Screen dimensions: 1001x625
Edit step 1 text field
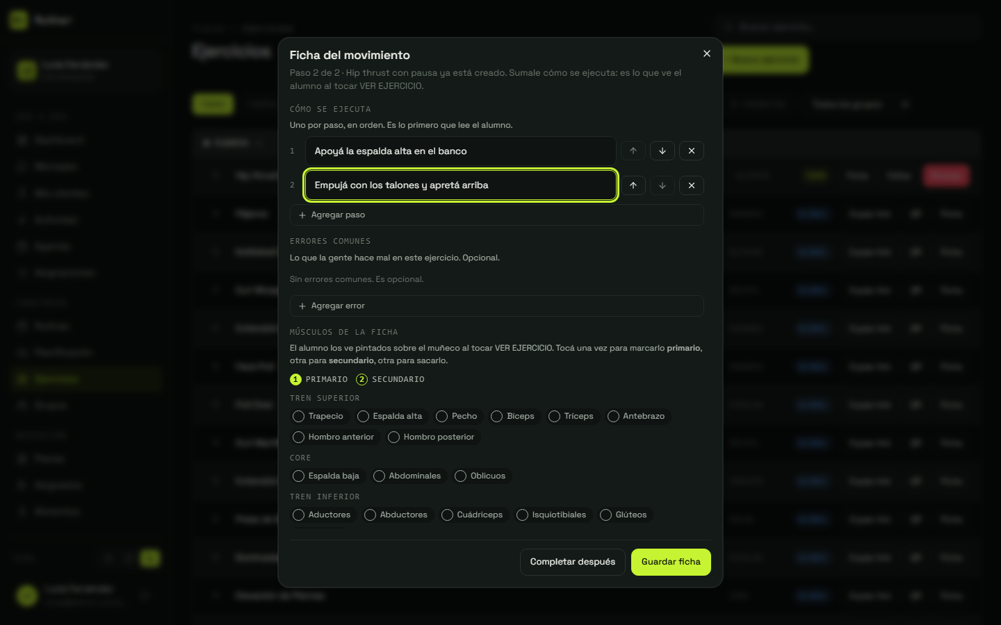(460, 151)
